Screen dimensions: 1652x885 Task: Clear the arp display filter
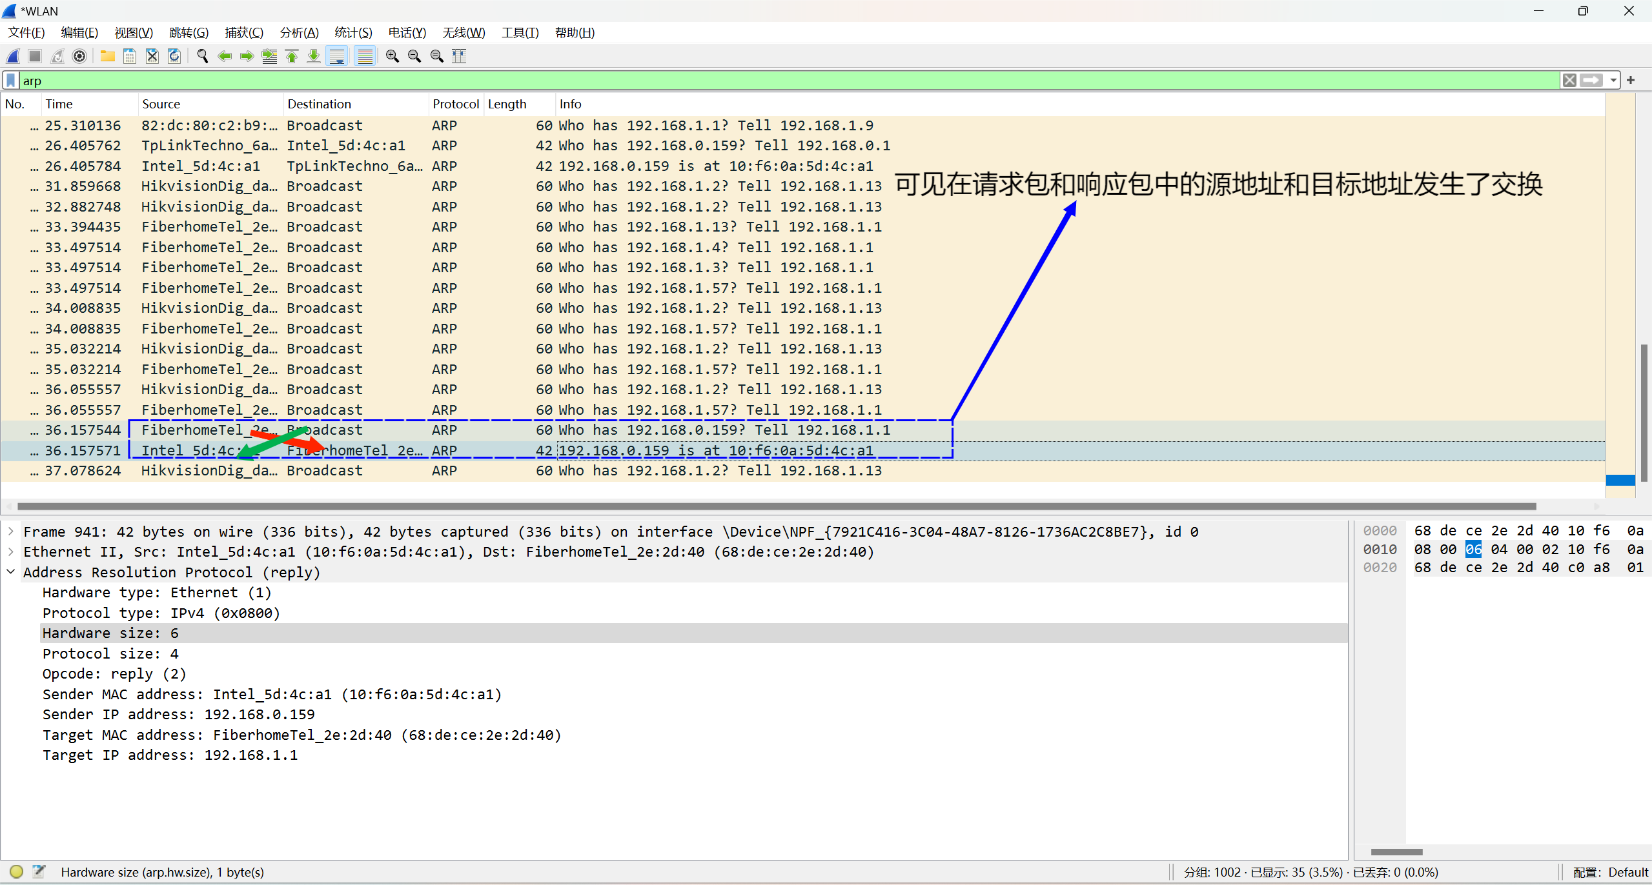[1569, 81]
